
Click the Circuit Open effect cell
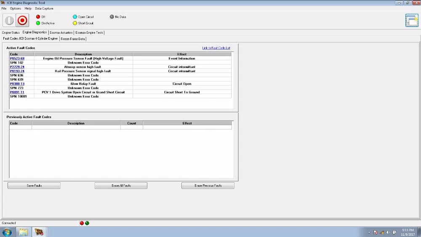point(182,83)
